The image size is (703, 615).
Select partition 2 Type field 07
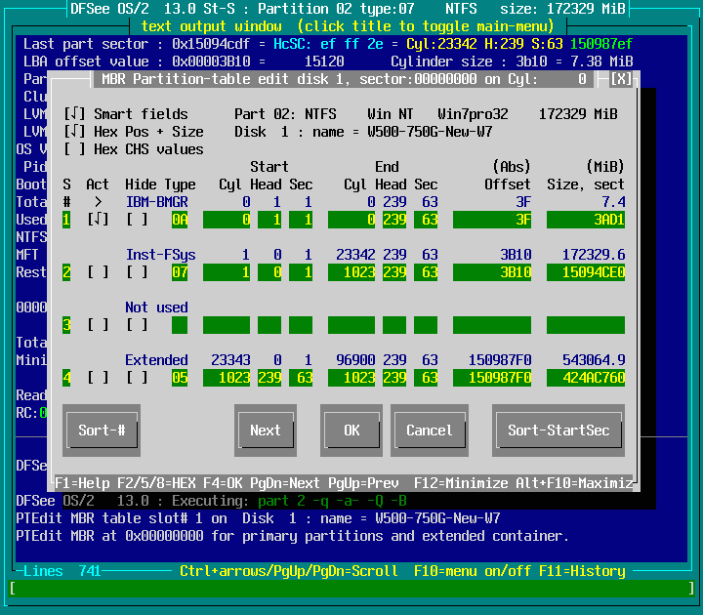point(180,272)
